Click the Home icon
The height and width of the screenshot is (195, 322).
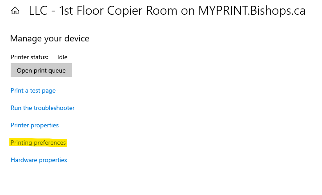tap(15, 11)
